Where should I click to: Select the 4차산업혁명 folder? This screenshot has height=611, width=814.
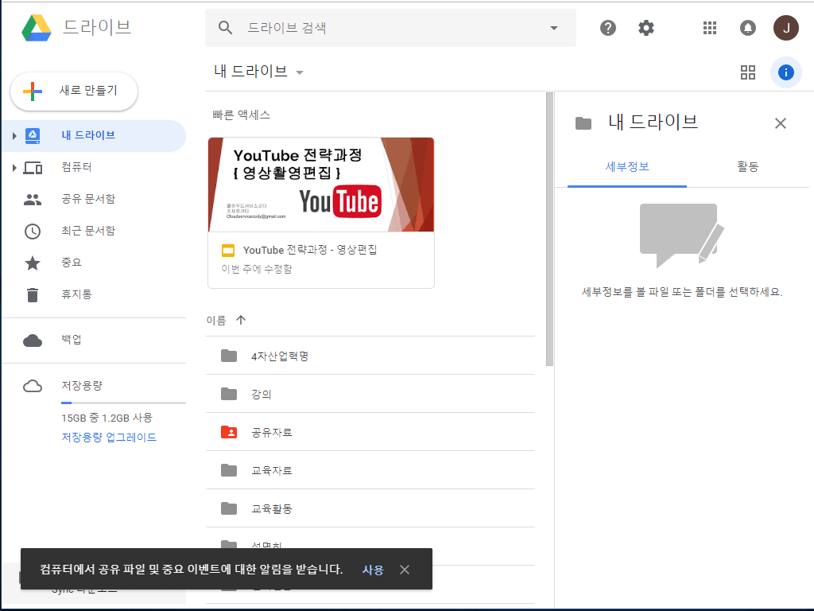(370, 356)
